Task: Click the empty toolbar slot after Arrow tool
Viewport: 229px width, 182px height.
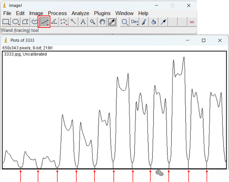Action: [173, 22]
